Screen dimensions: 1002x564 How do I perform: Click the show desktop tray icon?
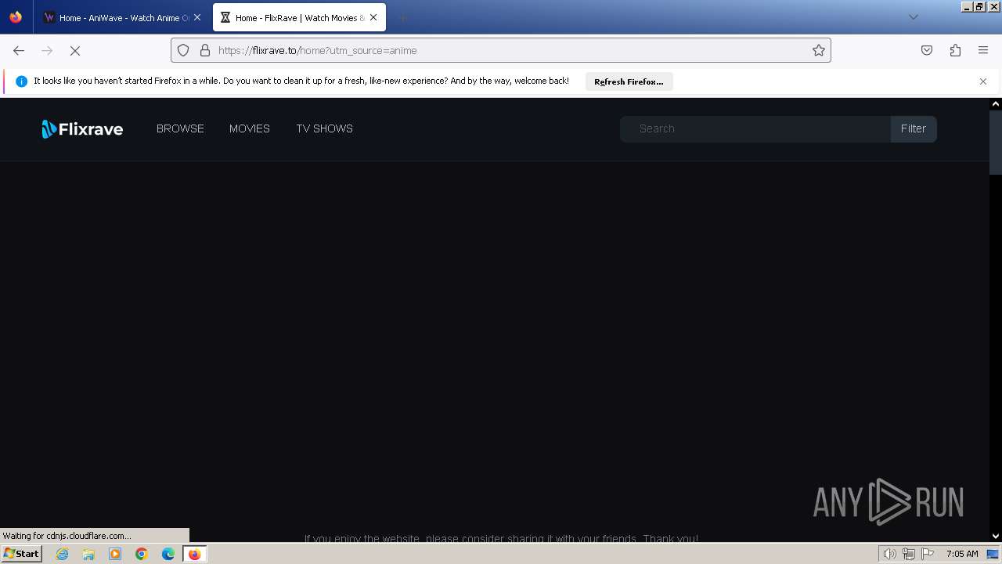(x=993, y=554)
